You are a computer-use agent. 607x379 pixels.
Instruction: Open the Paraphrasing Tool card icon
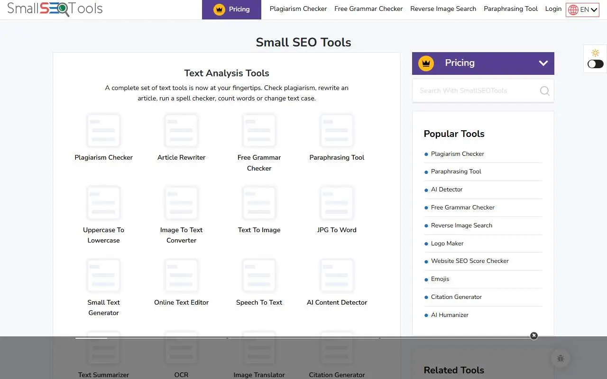(x=337, y=130)
